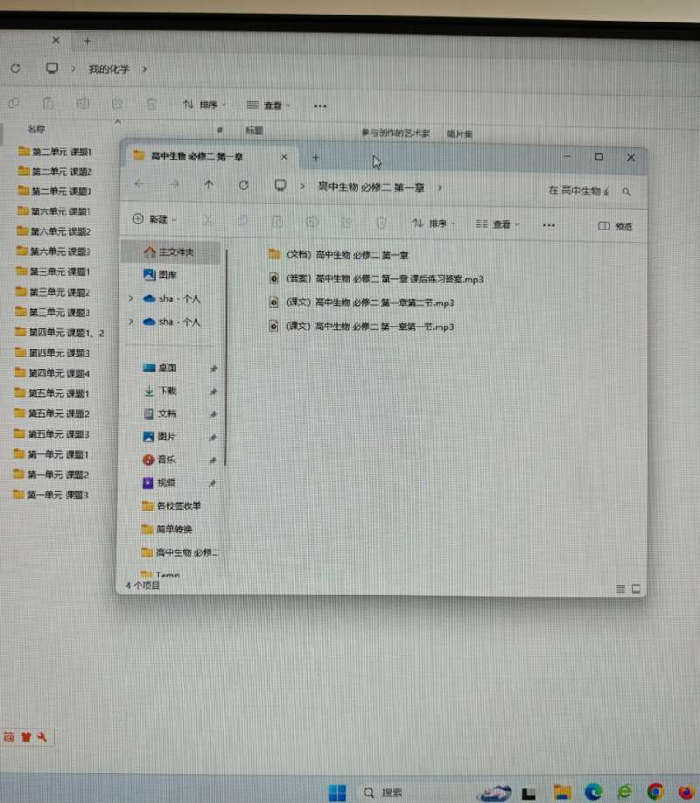Click the rename toolbar icon
The height and width of the screenshot is (803, 700).
(311, 222)
